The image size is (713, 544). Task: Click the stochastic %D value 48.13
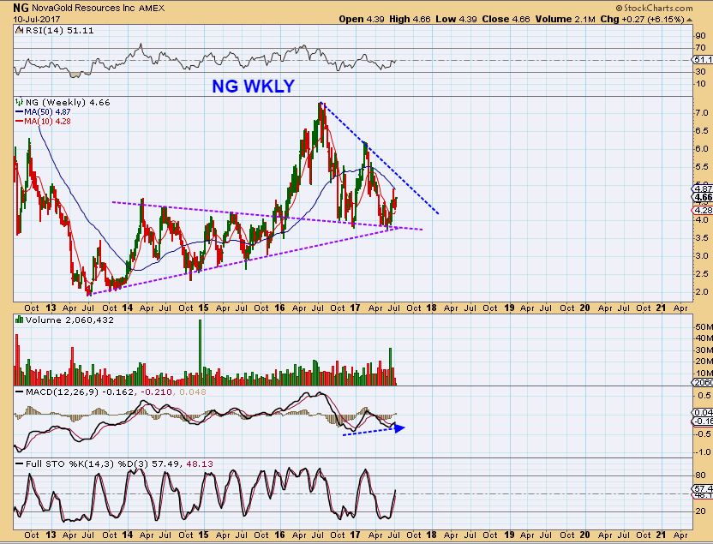(x=200, y=464)
